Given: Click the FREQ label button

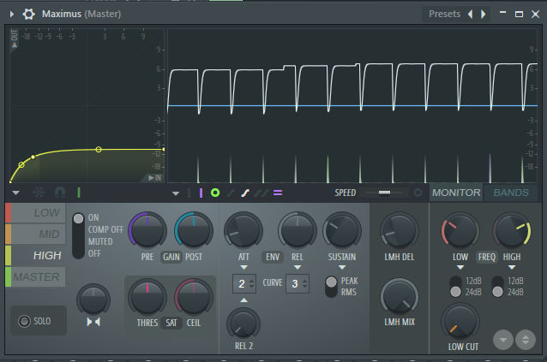Looking at the screenshot, I should coord(487,257).
